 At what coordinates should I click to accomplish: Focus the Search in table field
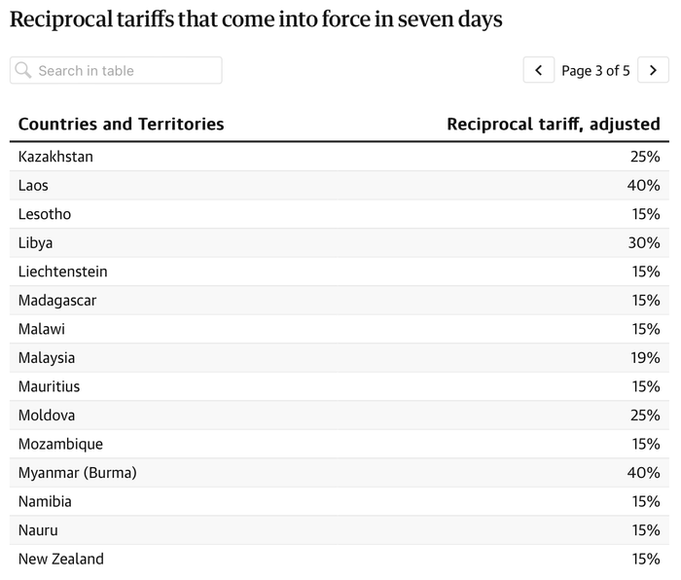pyautogui.click(x=116, y=70)
